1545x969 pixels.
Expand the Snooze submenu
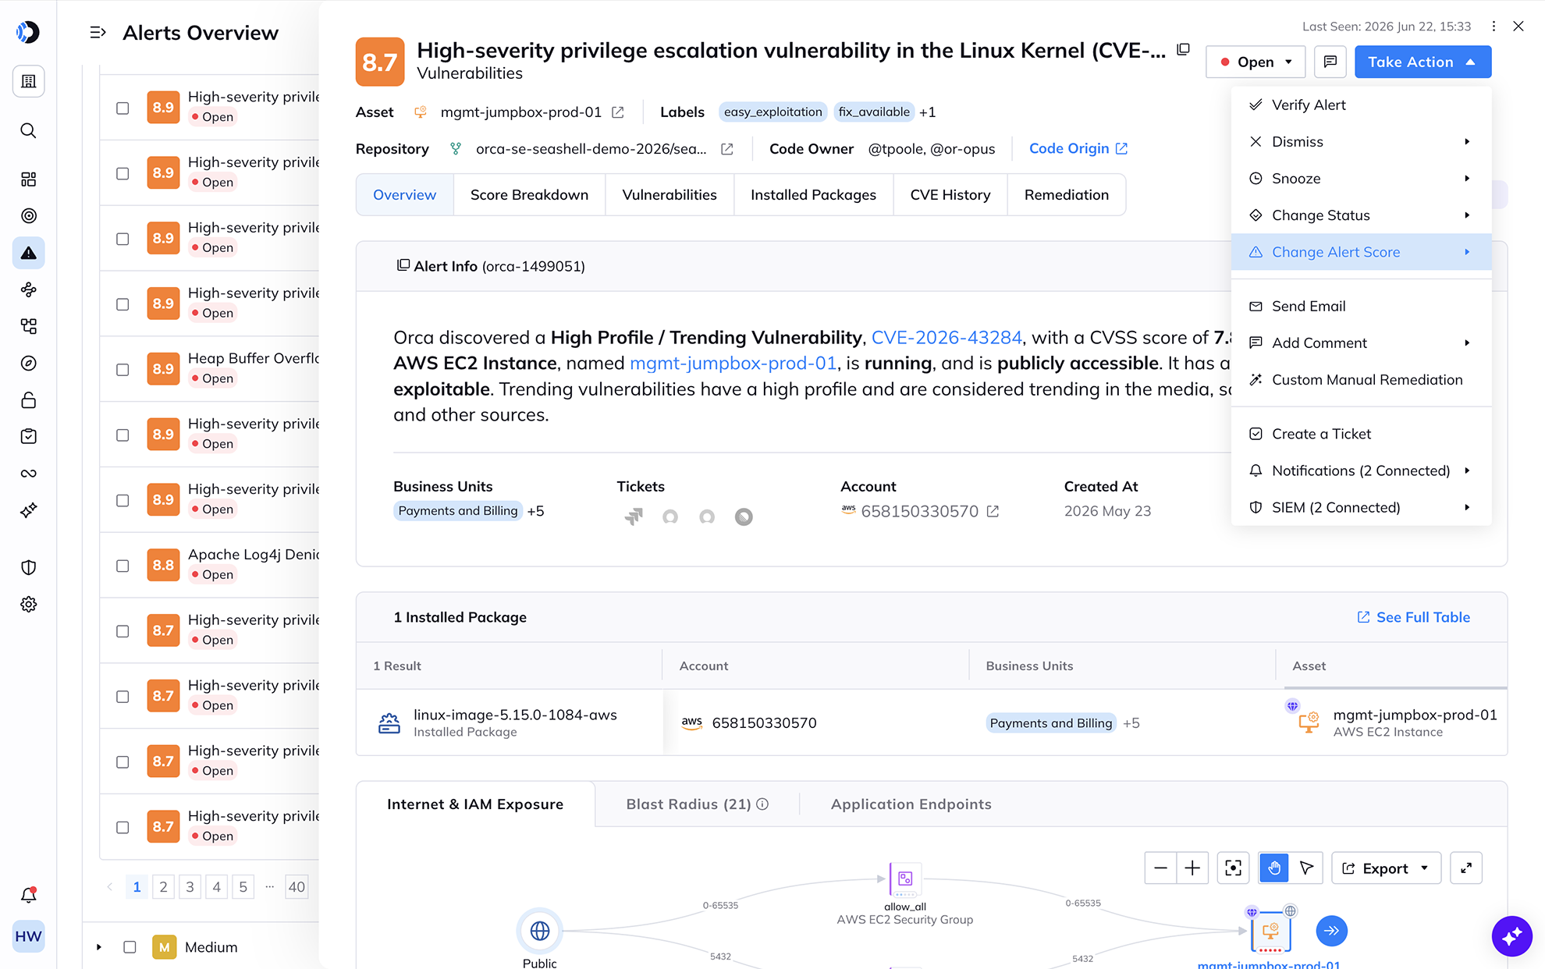click(x=1361, y=179)
